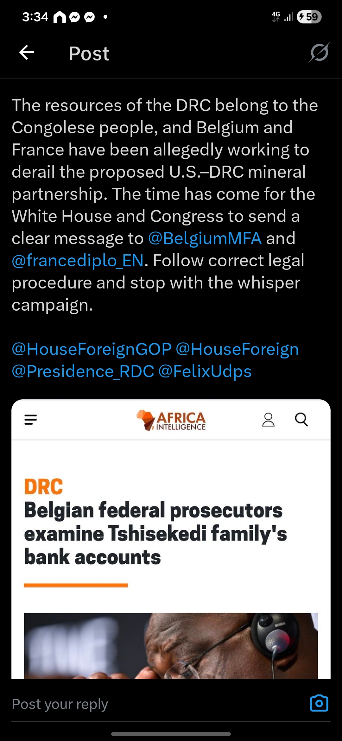The image size is (342, 741).
Task: Open the @Presidence_RDC mention
Action: [83, 371]
